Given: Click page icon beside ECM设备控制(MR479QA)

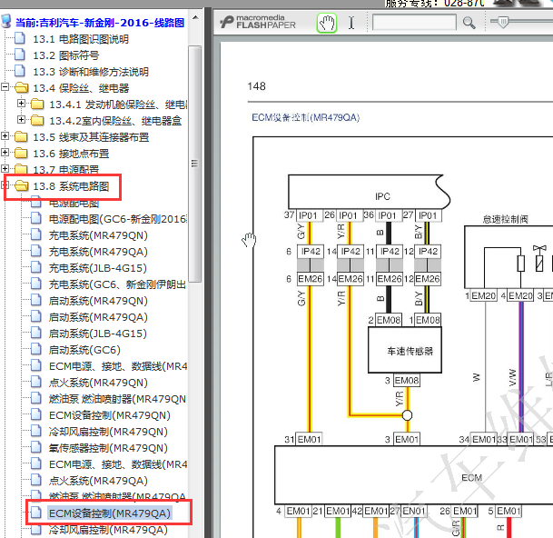Looking at the screenshot, I should point(36,513).
